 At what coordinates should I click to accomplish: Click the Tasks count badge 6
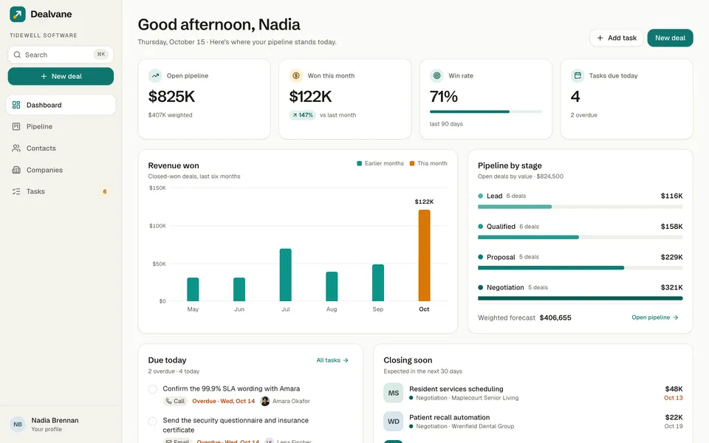coord(105,192)
